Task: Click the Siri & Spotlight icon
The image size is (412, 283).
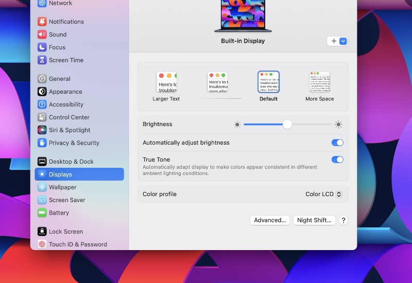Action: (42, 130)
